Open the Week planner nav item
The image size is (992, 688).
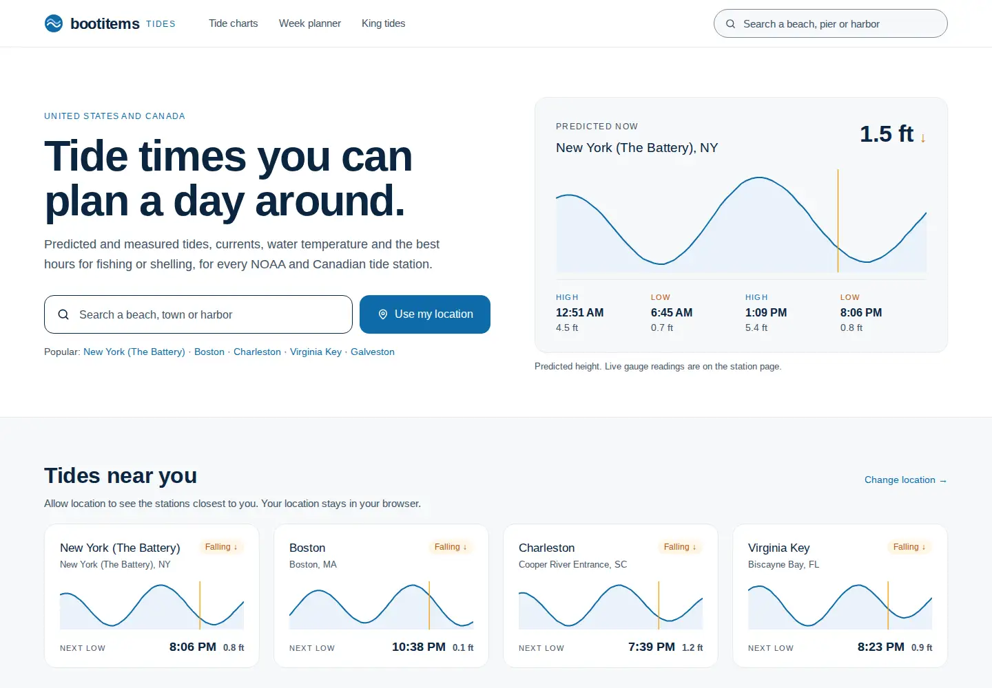(x=310, y=23)
